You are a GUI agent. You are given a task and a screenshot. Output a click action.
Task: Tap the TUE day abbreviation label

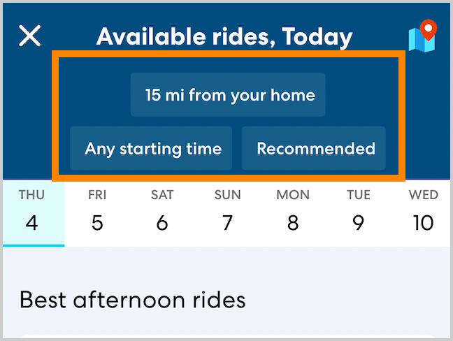359,195
